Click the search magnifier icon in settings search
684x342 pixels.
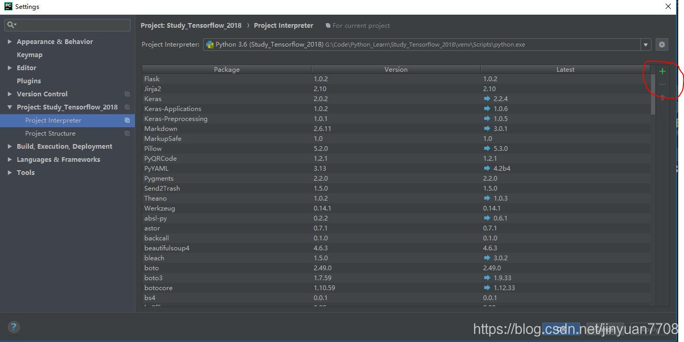pos(12,25)
